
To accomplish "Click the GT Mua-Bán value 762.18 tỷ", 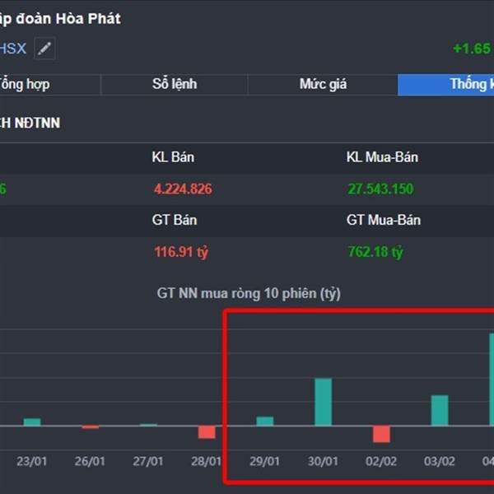I will pyautogui.click(x=375, y=252).
